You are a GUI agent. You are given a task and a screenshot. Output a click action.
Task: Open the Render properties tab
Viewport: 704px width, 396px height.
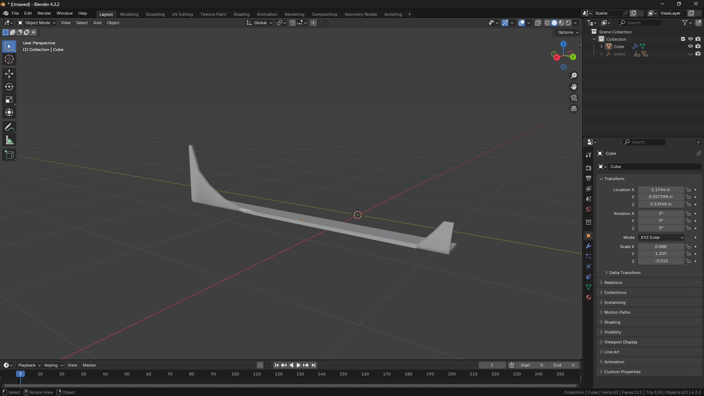[589, 168]
